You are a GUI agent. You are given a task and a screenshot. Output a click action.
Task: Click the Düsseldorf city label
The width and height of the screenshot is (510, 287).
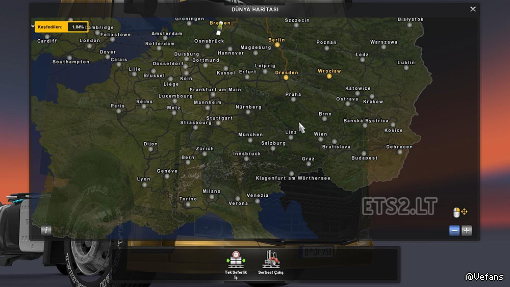pos(168,64)
